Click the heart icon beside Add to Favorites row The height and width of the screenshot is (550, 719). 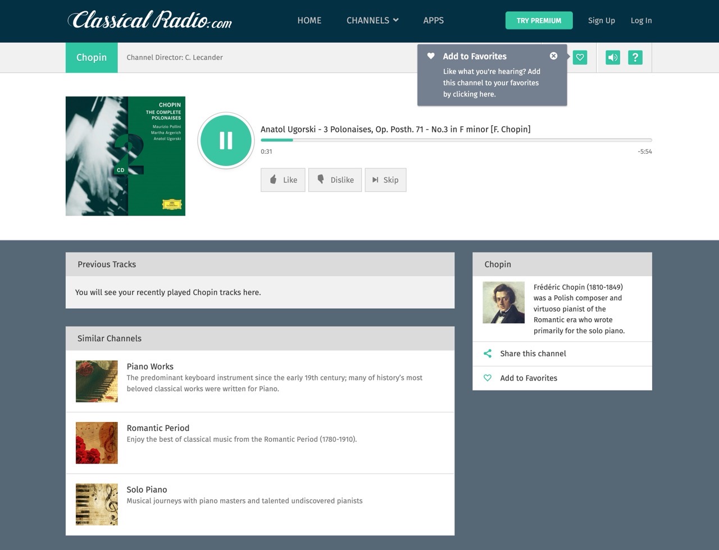[x=488, y=378]
